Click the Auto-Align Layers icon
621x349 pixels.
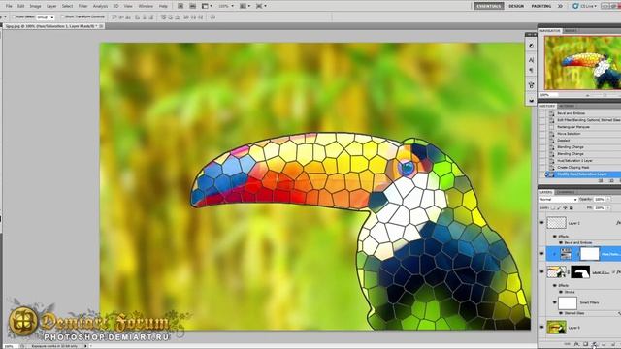[212, 17]
